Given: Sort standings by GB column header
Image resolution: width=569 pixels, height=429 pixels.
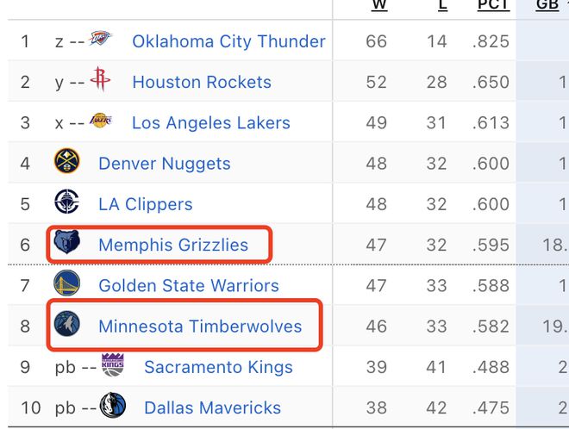Looking at the screenshot, I should (x=547, y=5).
